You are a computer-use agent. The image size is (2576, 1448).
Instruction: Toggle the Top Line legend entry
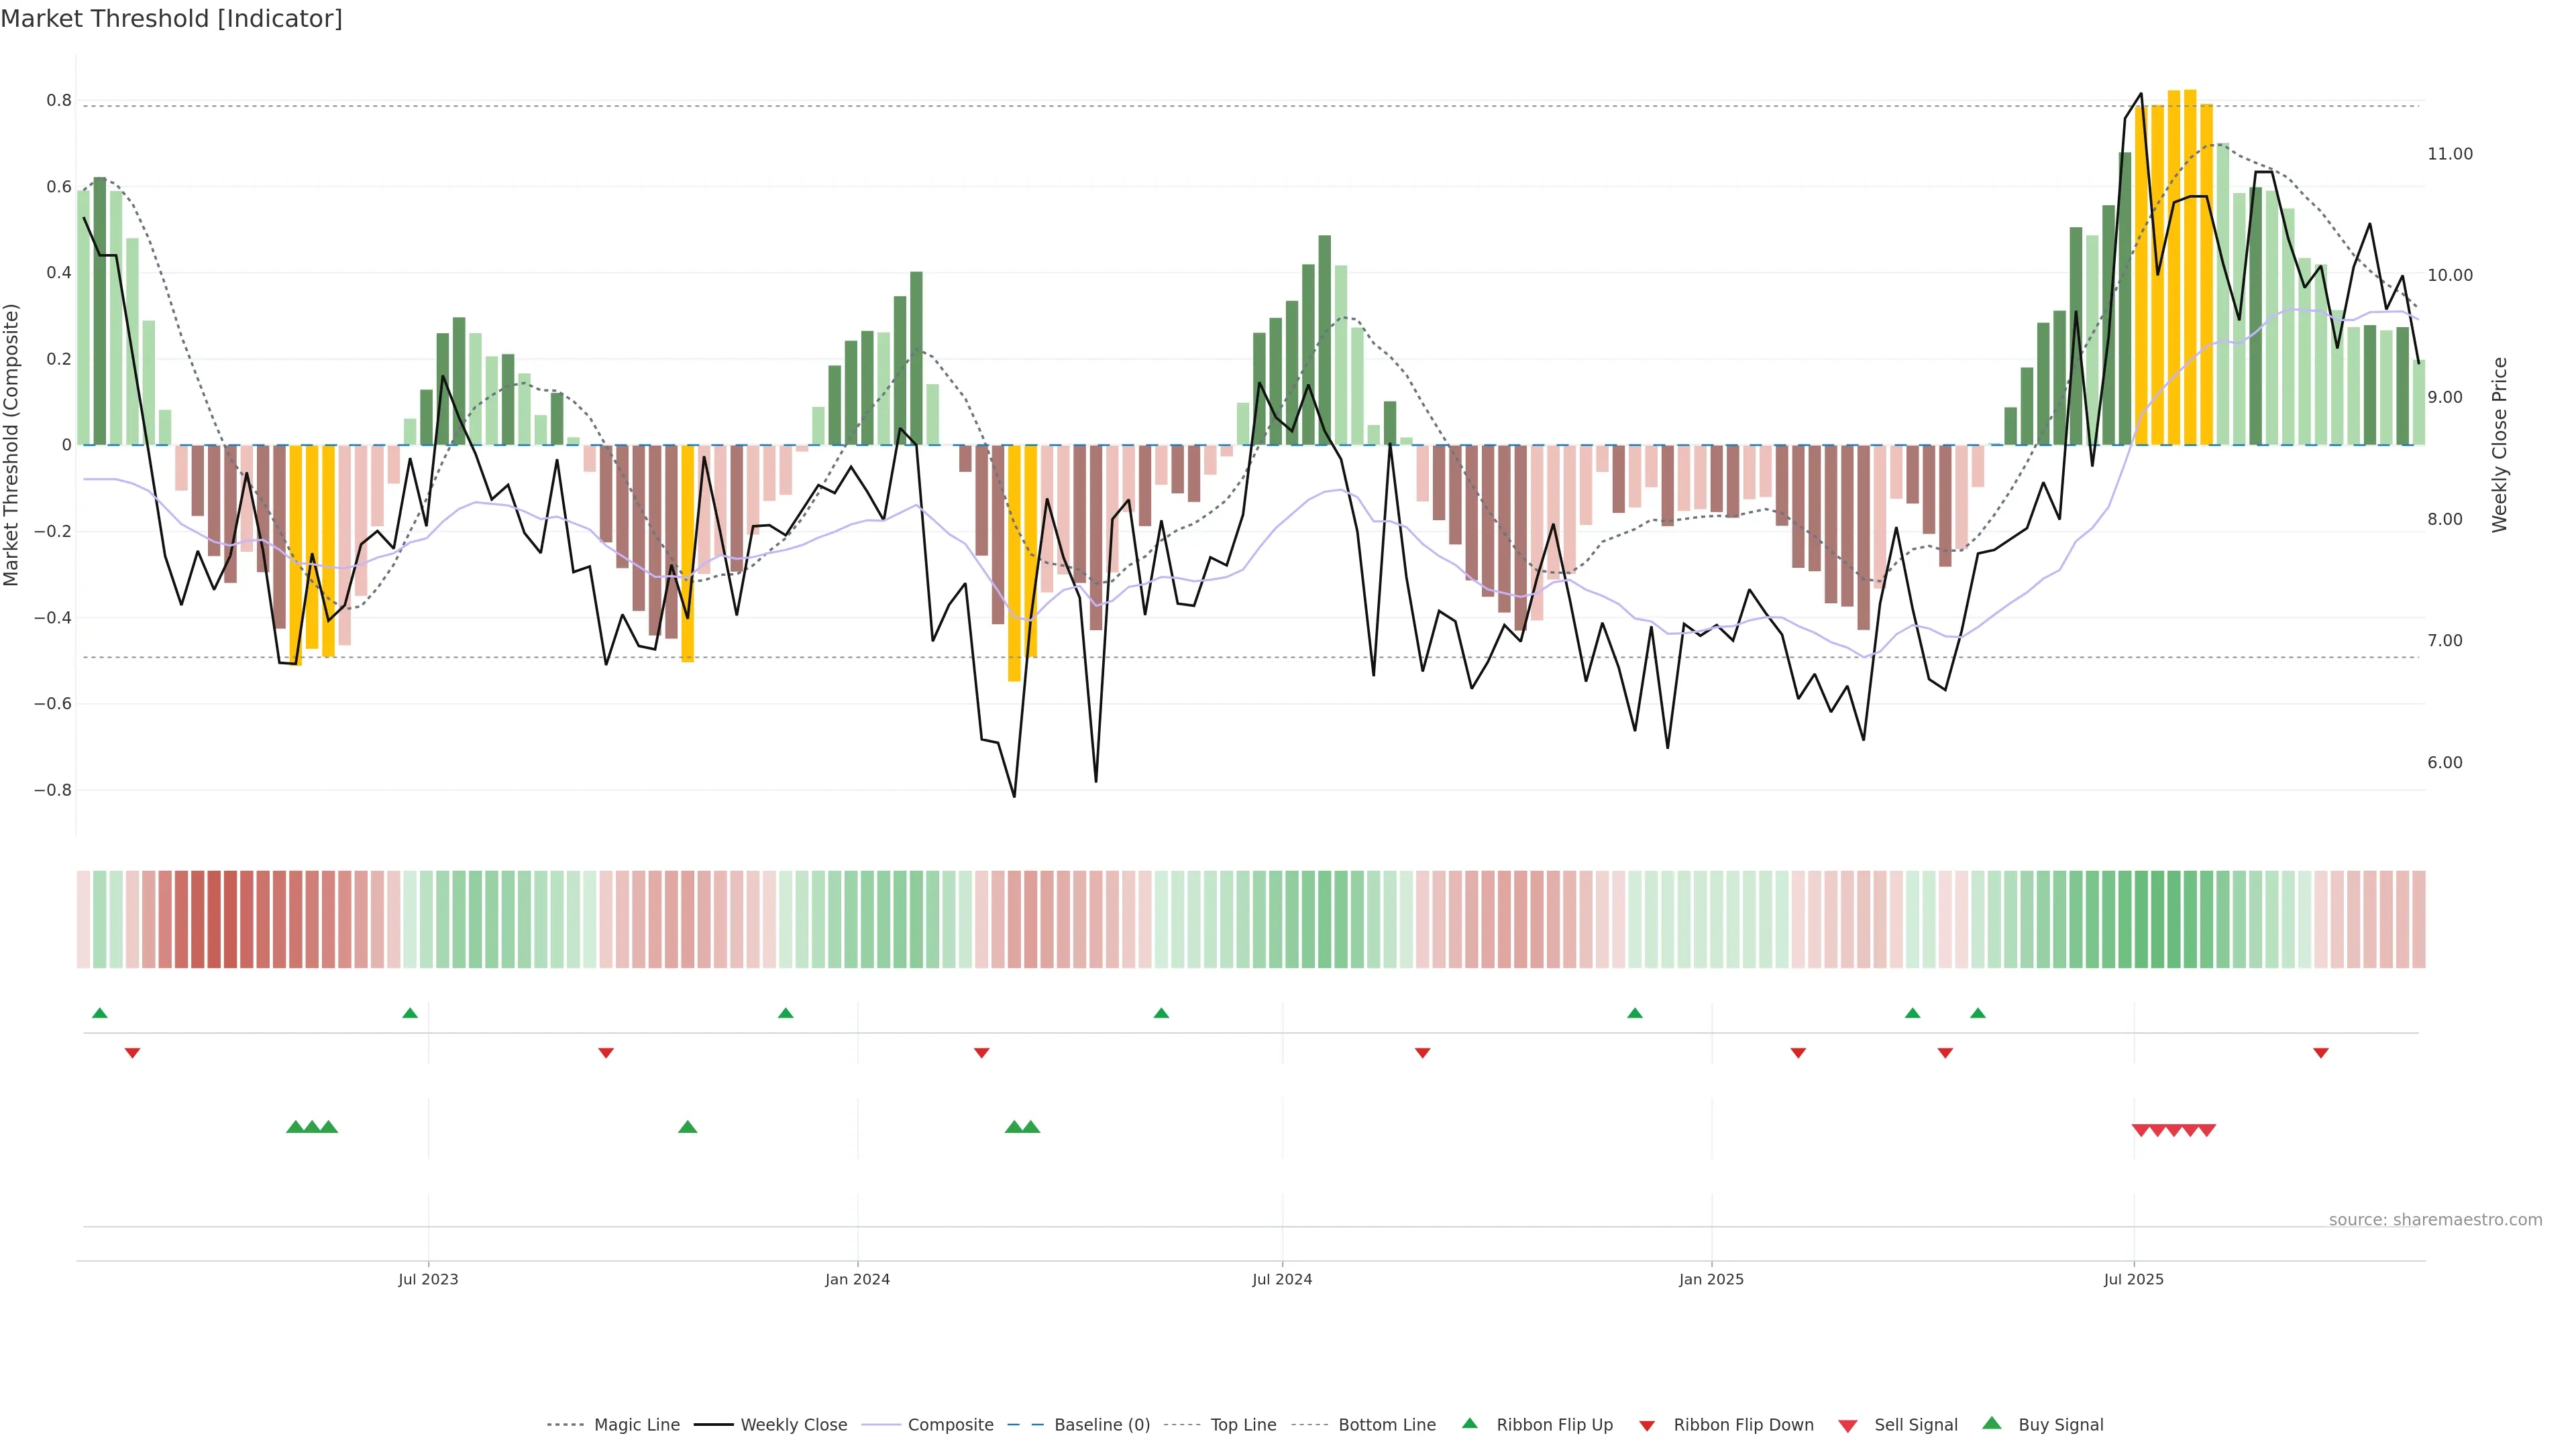tap(1243, 1425)
